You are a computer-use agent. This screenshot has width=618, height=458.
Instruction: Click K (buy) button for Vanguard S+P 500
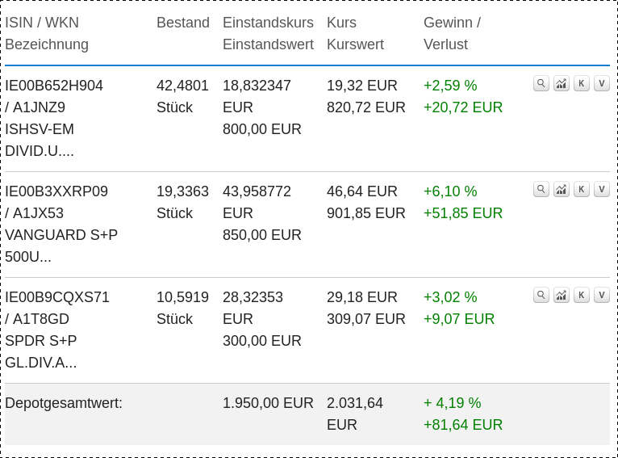pos(582,189)
